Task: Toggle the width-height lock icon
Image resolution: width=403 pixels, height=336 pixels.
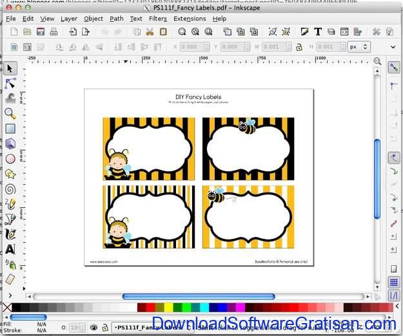Action: pos(299,47)
